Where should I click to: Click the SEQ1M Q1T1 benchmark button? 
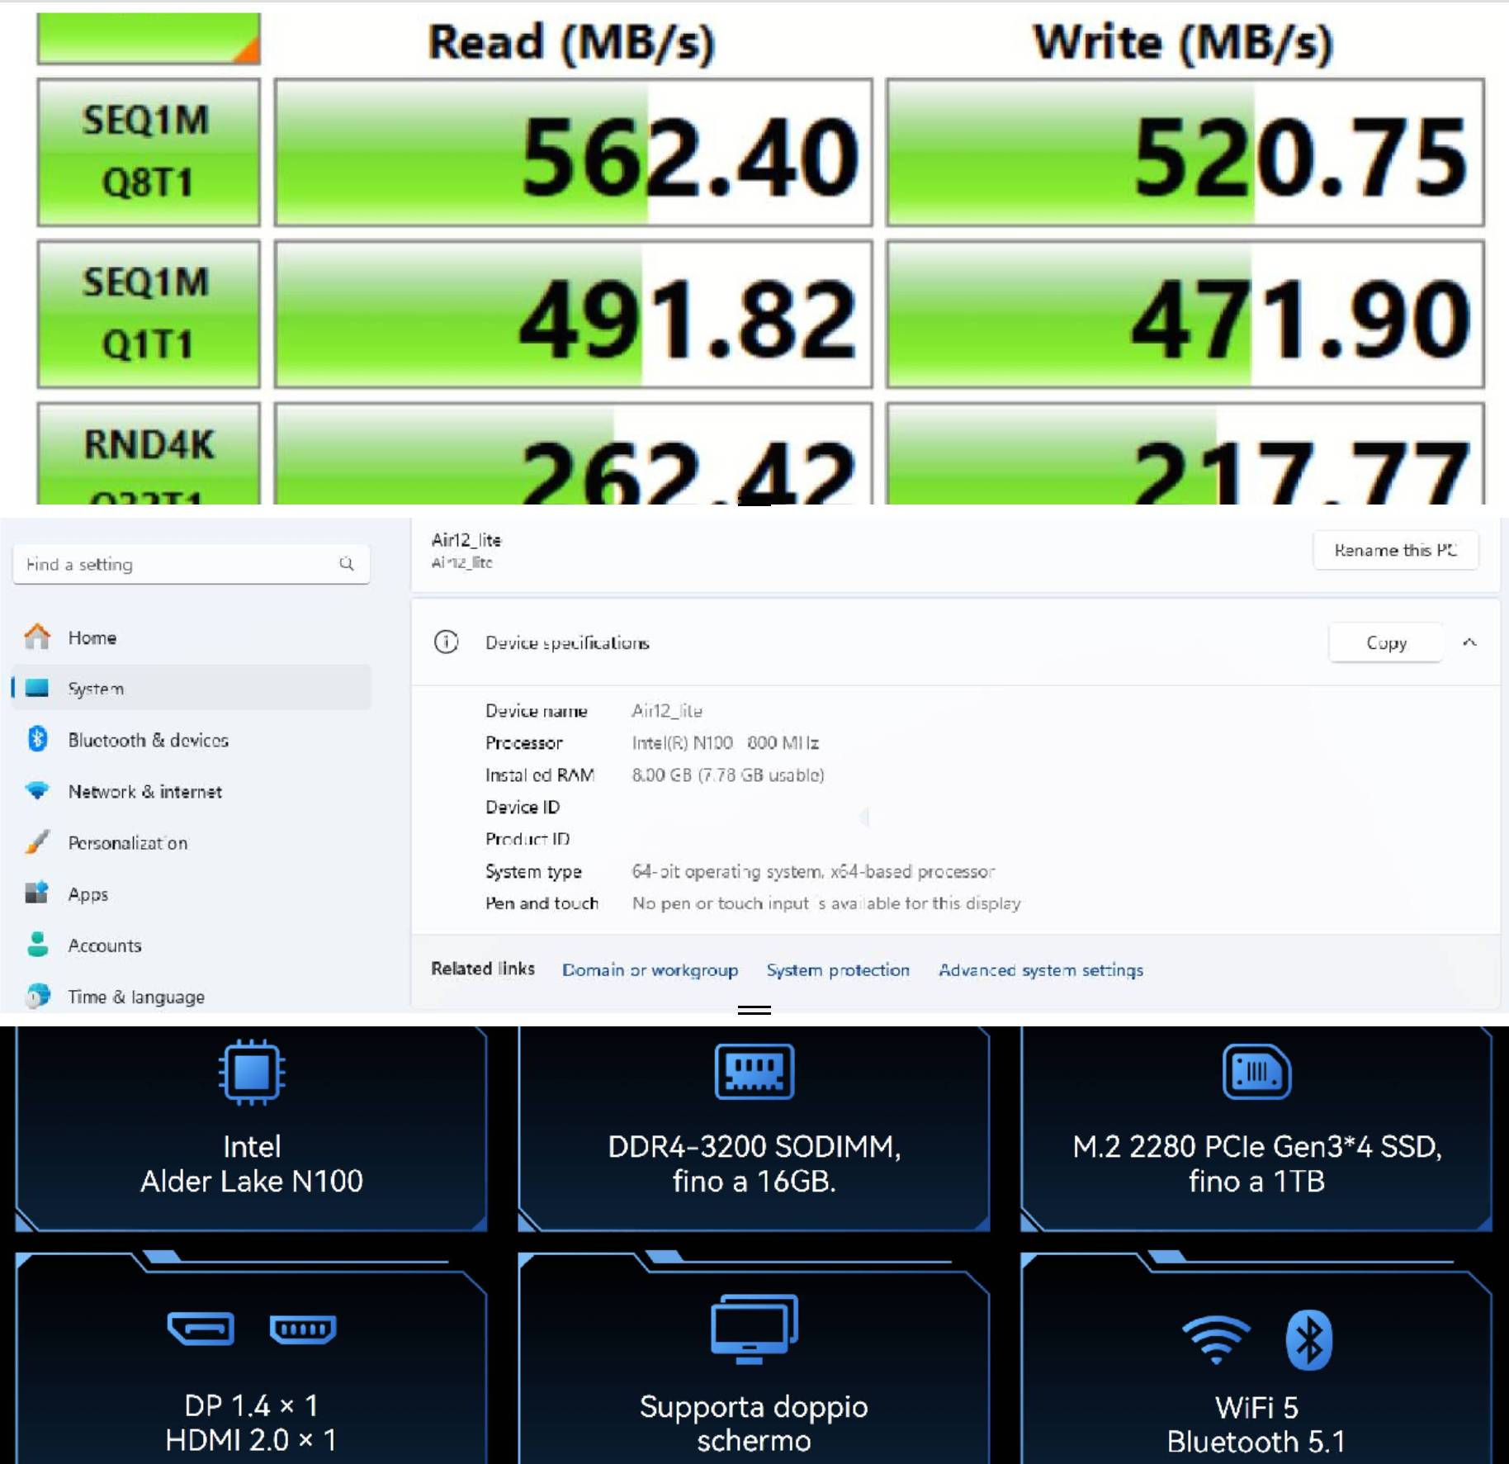point(149,314)
